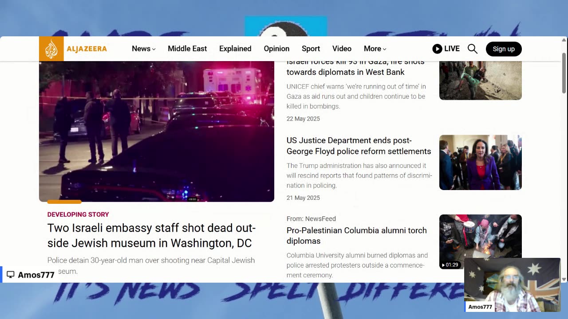This screenshot has width=568, height=319.
Task: Open the Justice Department article thumbnail
Action: (480, 163)
